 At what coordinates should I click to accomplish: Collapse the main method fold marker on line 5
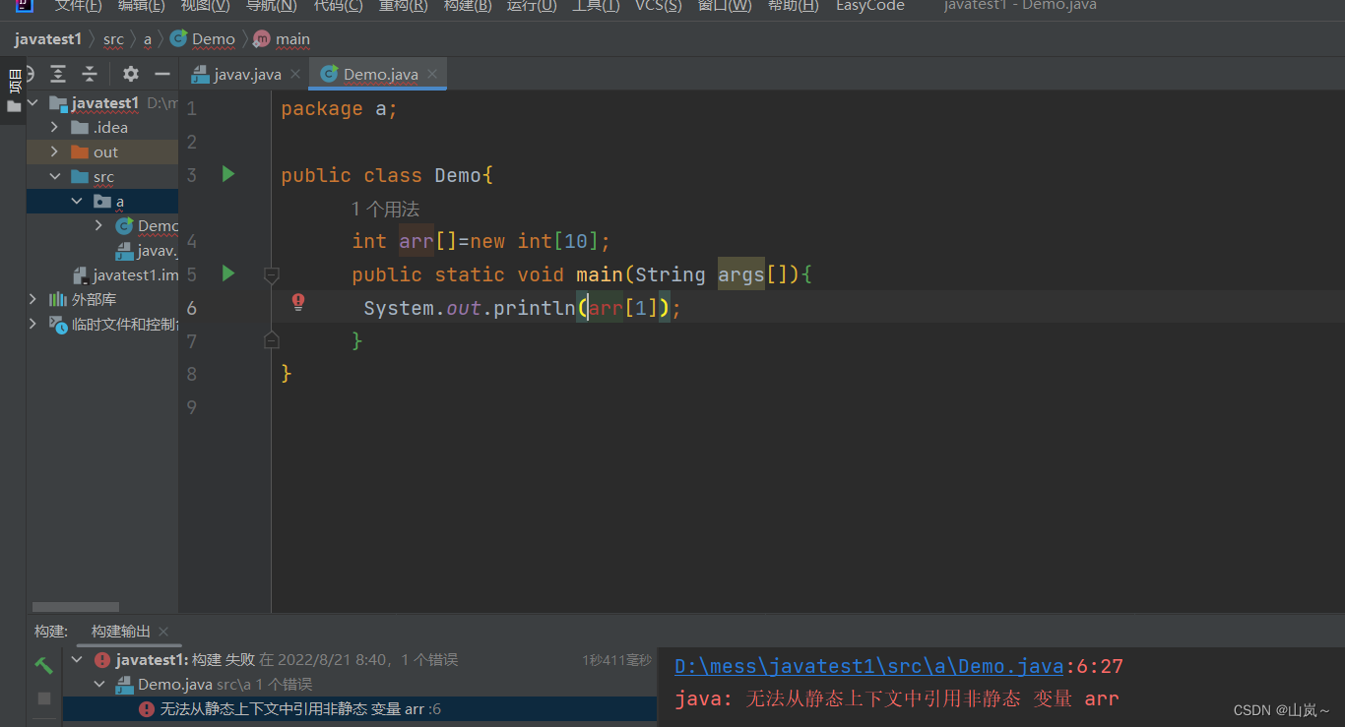pos(272,274)
